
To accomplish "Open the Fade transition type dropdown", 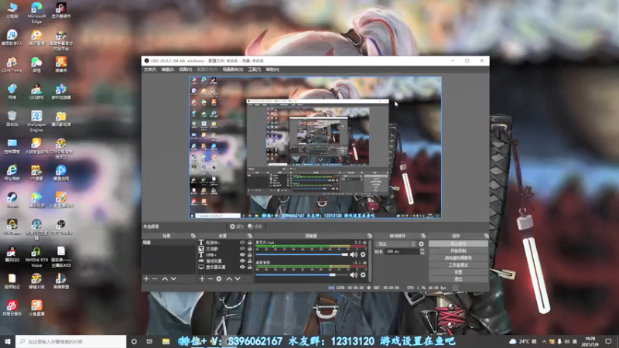I will click(395, 244).
